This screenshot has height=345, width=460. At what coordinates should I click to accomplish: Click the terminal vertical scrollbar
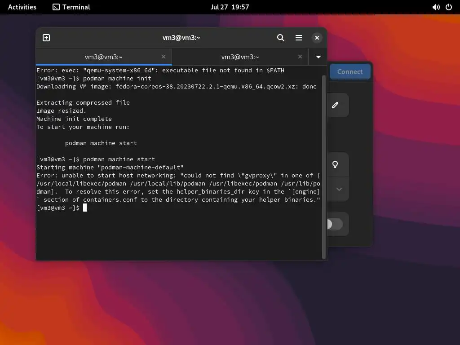tap(324, 167)
